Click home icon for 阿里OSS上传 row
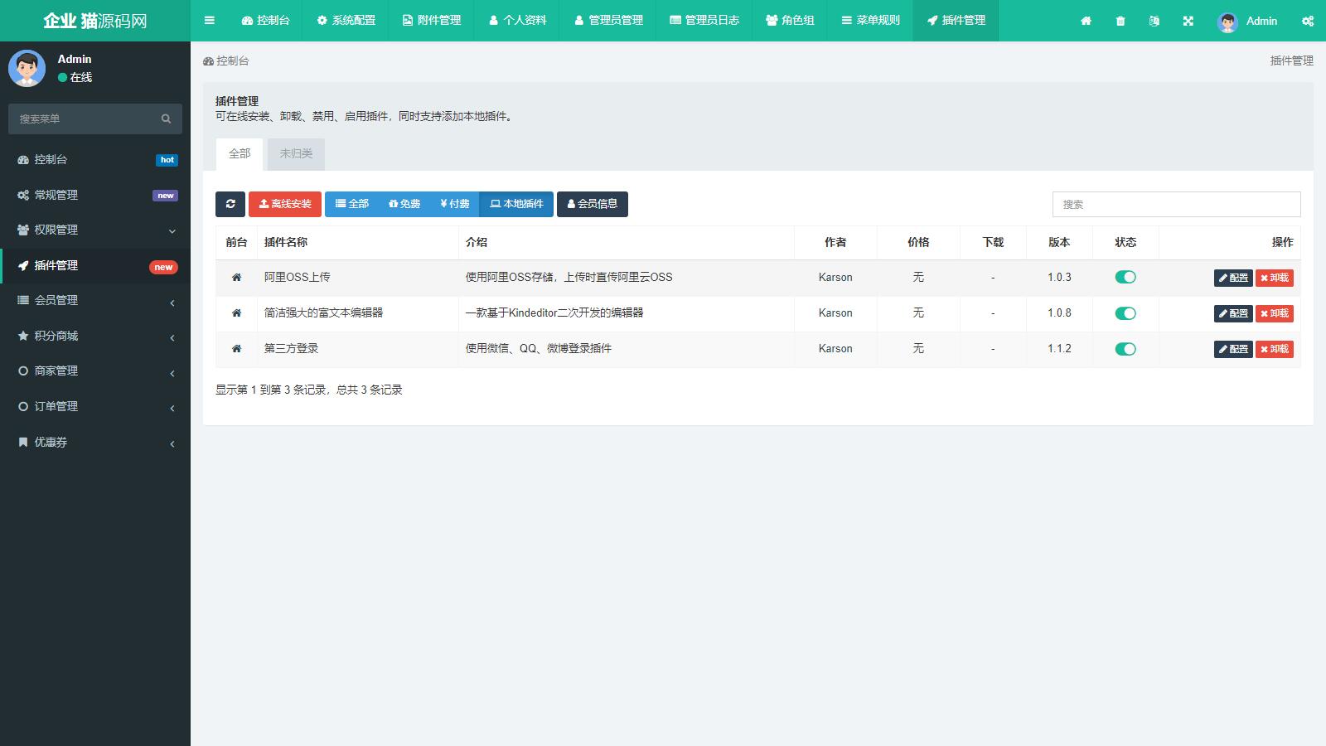Screen dimensions: 1326x746 236,278
